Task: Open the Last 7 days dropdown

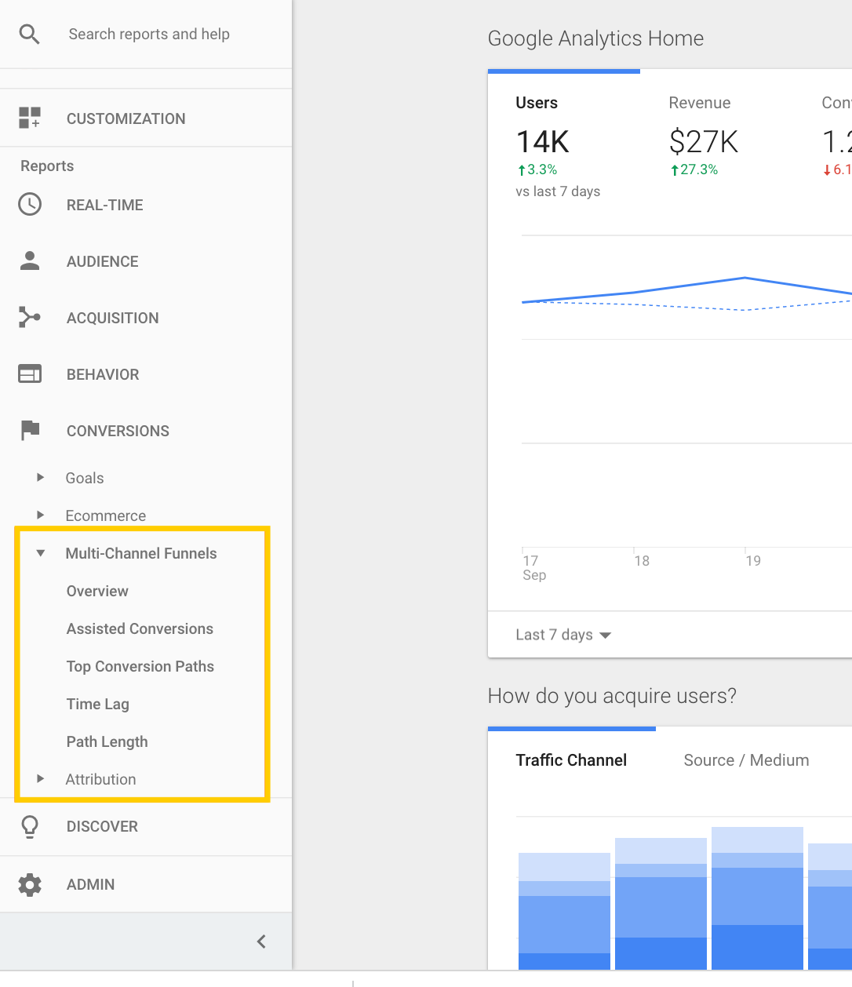Action: pyautogui.click(x=563, y=635)
